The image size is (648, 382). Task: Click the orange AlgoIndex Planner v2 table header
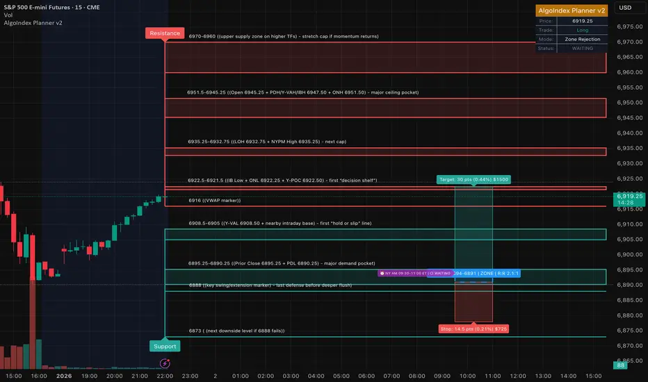tap(572, 10)
